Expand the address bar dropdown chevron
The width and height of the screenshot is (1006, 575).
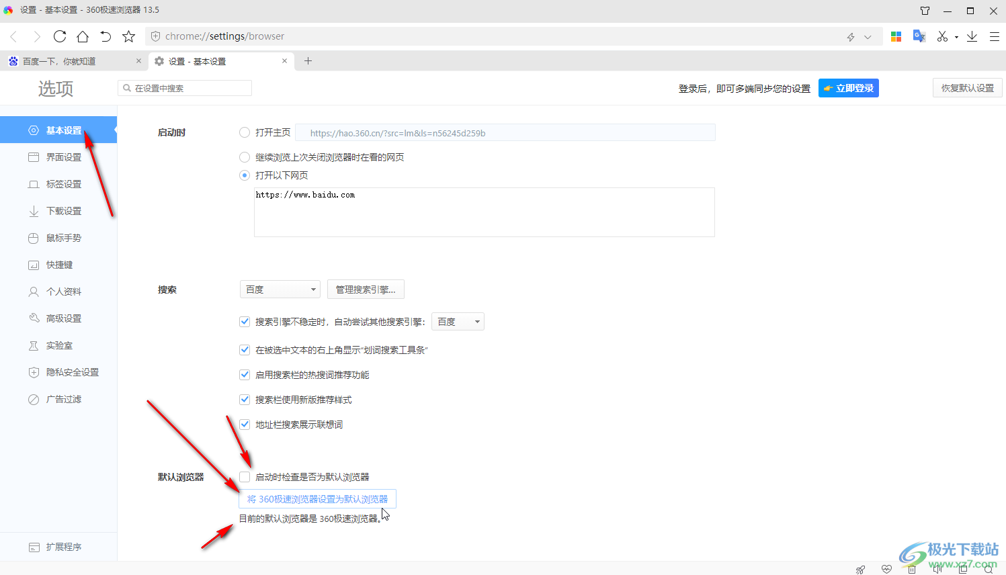[868, 37]
